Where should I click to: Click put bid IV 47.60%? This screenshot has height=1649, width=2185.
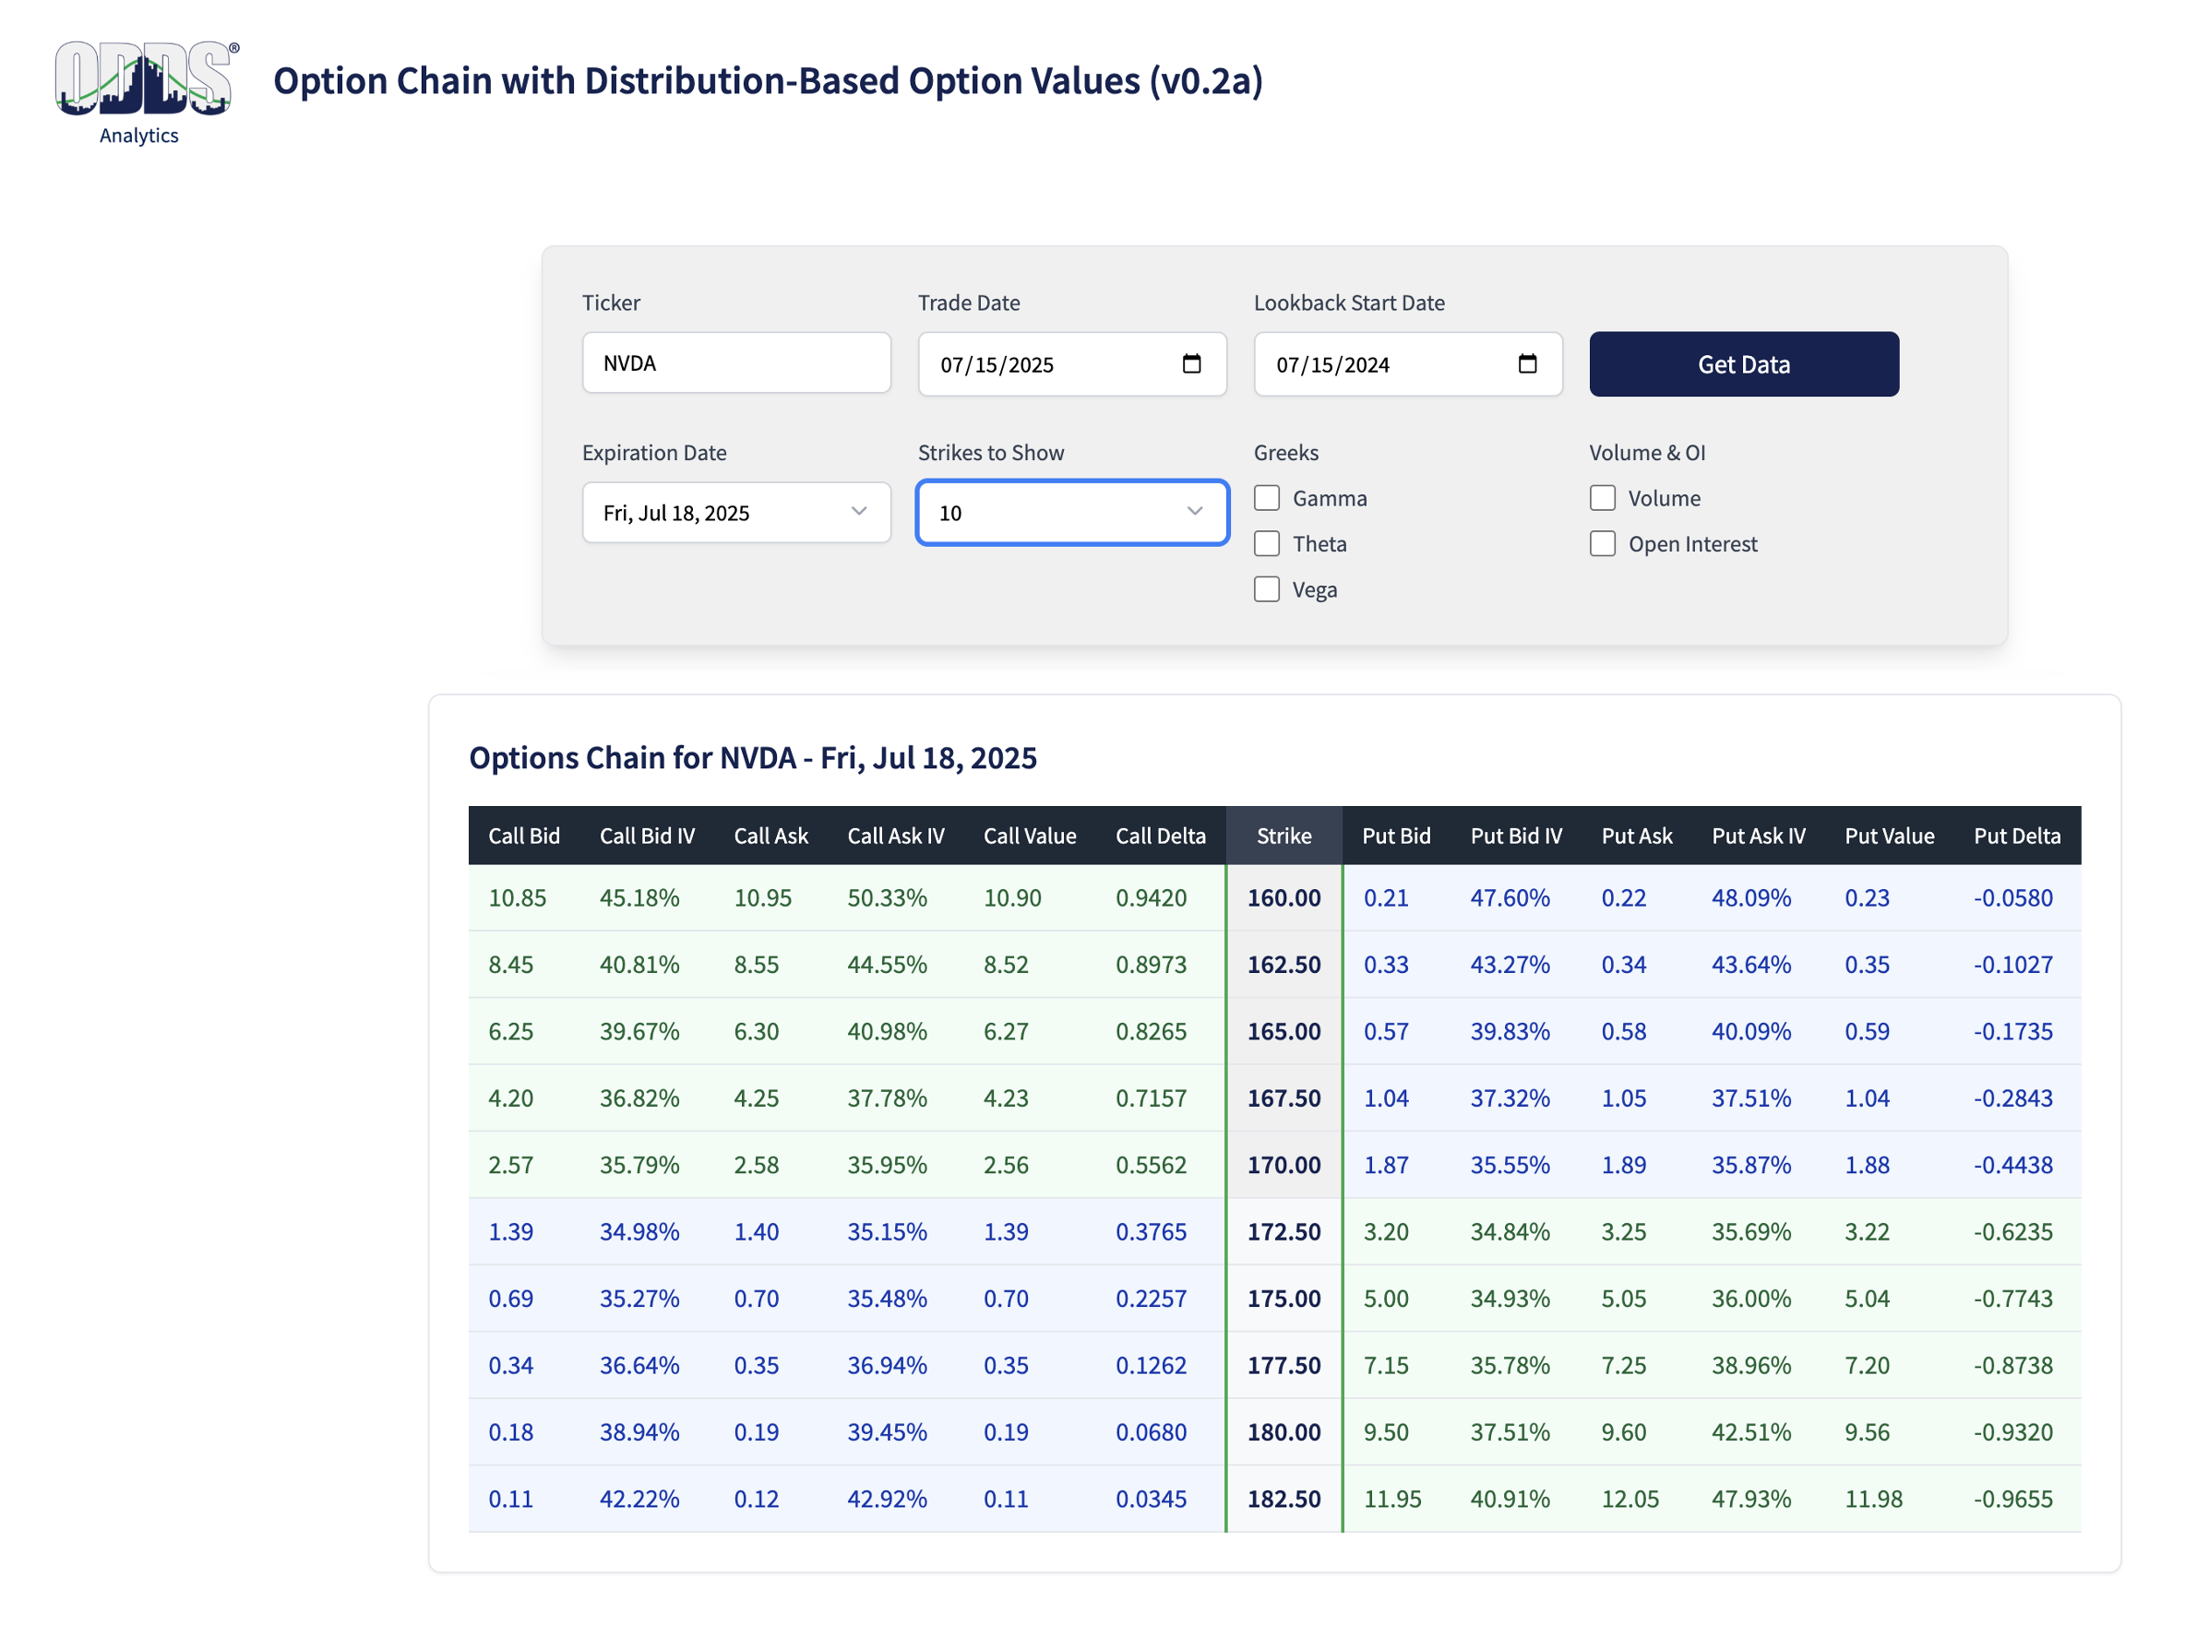(1510, 897)
